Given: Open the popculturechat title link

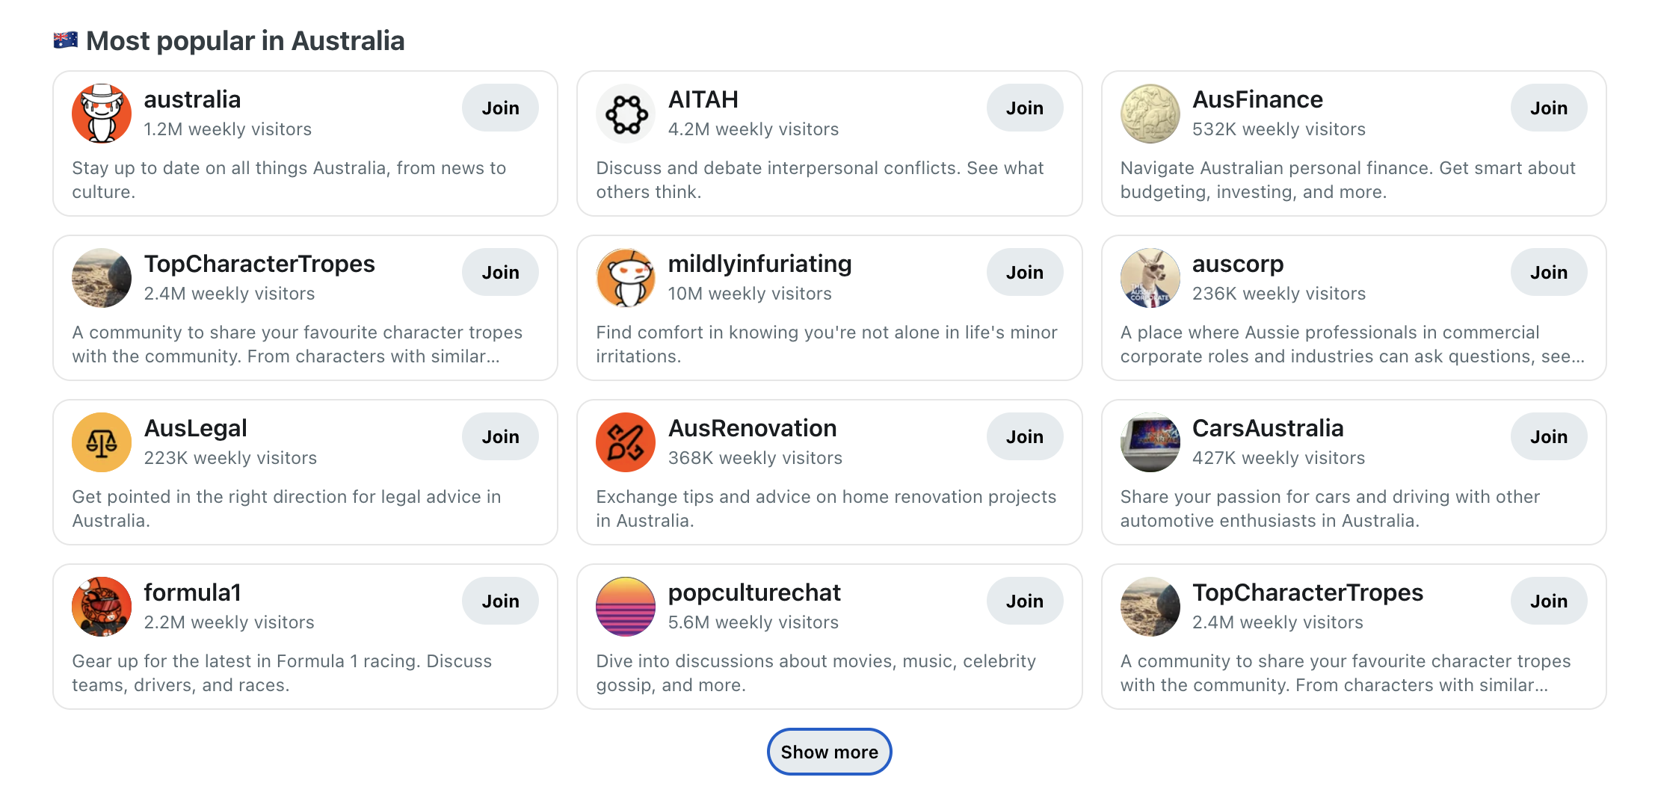Looking at the screenshot, I should click(x=753, y=593).
